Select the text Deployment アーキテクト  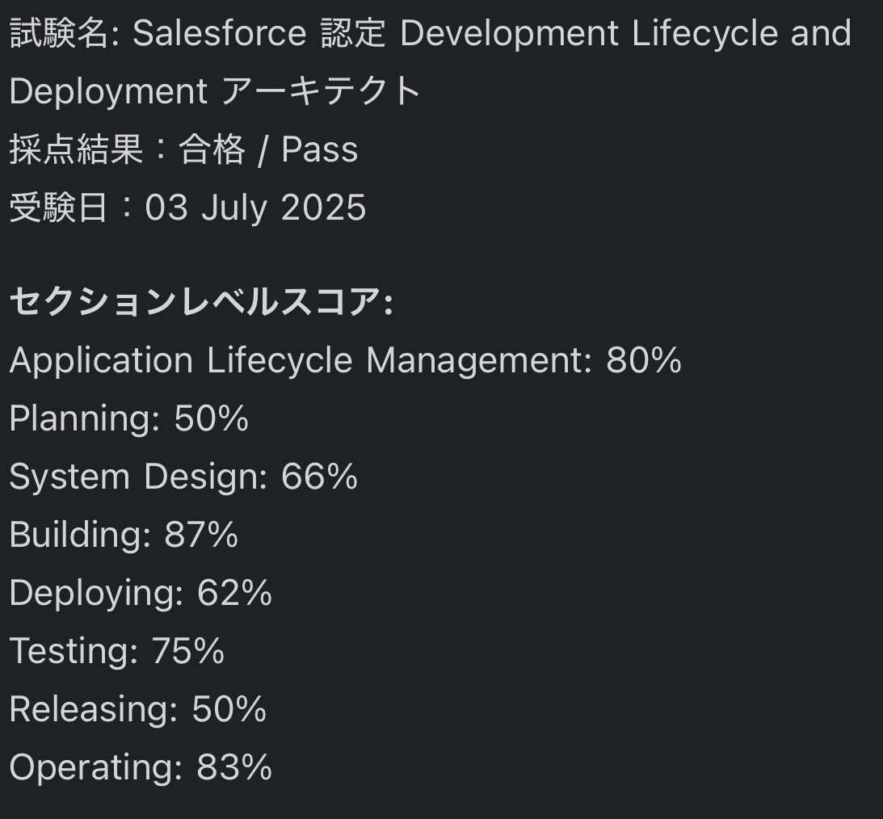[x=215, y=90]
